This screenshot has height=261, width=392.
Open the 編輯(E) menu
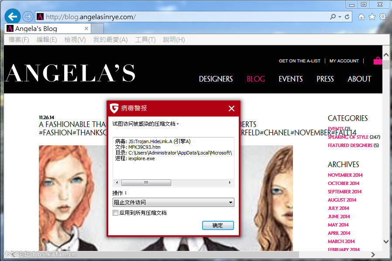[x=47, y=40]
